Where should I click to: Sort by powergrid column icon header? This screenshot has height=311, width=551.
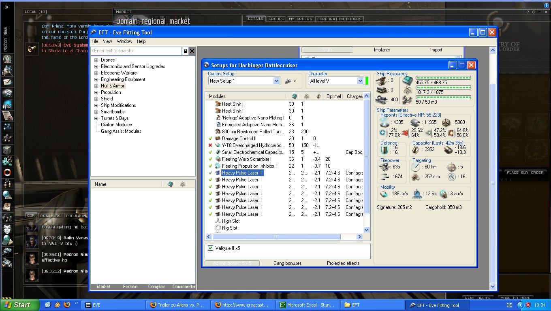pos(307,96)
